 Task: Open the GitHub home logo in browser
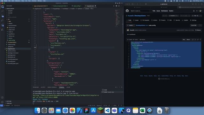[x=127, y=11]
